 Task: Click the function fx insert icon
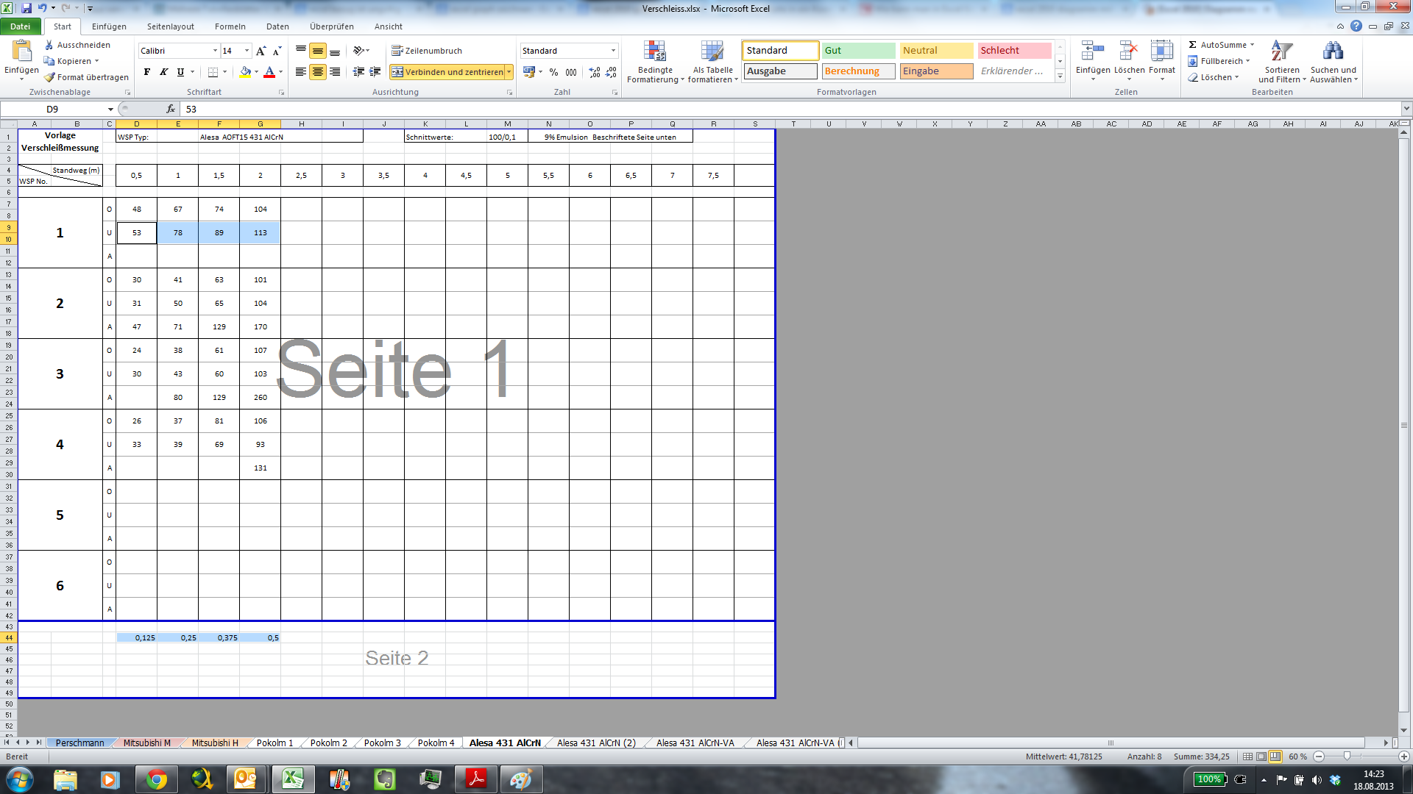point(171,109)
